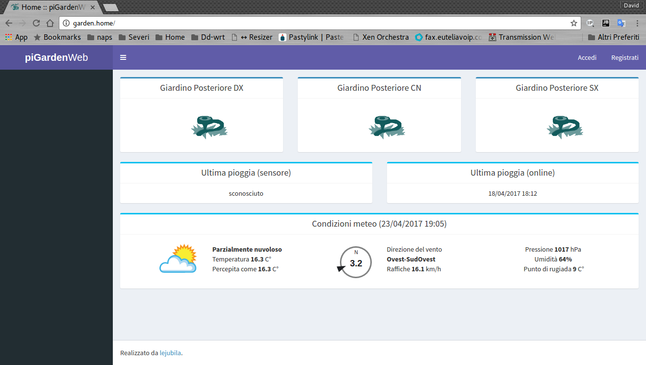Click the wind direction compass gauge

(355, 262)
